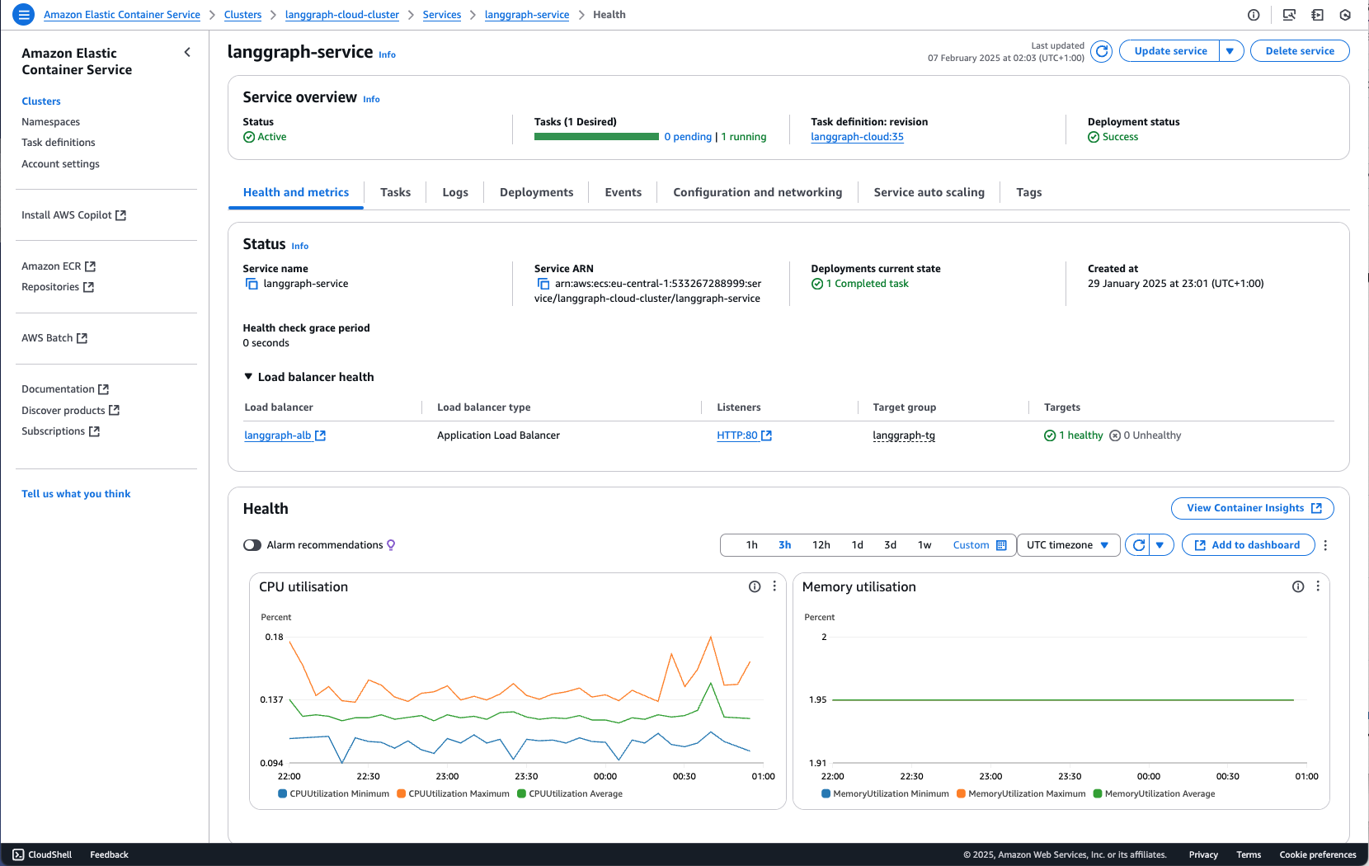This screenshot has width=1369, height=866.
Task: Open the CPU utilisation info icon
Action: coord(755,586)
